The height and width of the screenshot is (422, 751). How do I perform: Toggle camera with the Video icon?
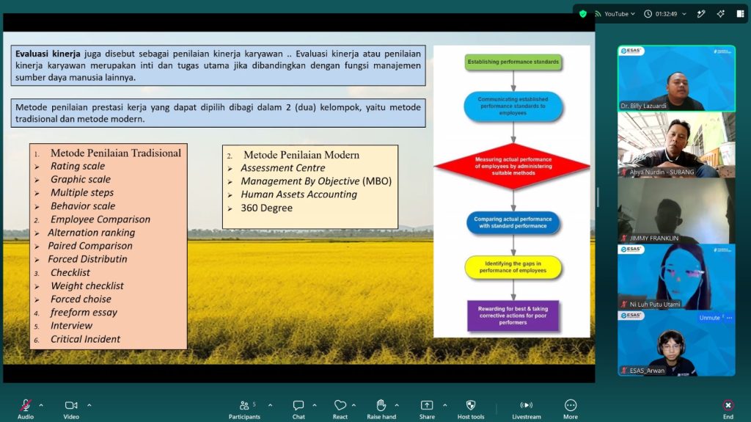coord(71,409)
